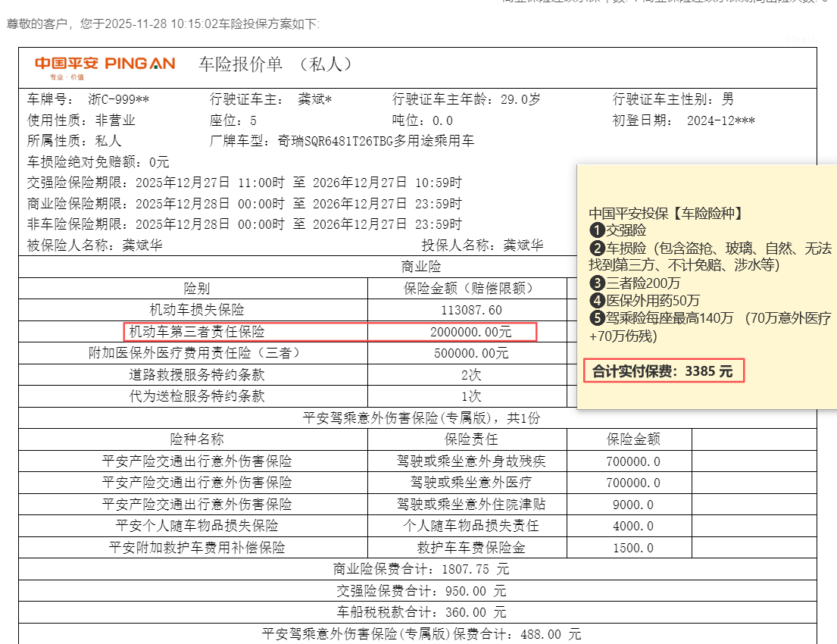Viewport: 837px width, 644px height.
Task: Select 车船税税款合计: 360.00 元
Action: click(x=421, y=612)
